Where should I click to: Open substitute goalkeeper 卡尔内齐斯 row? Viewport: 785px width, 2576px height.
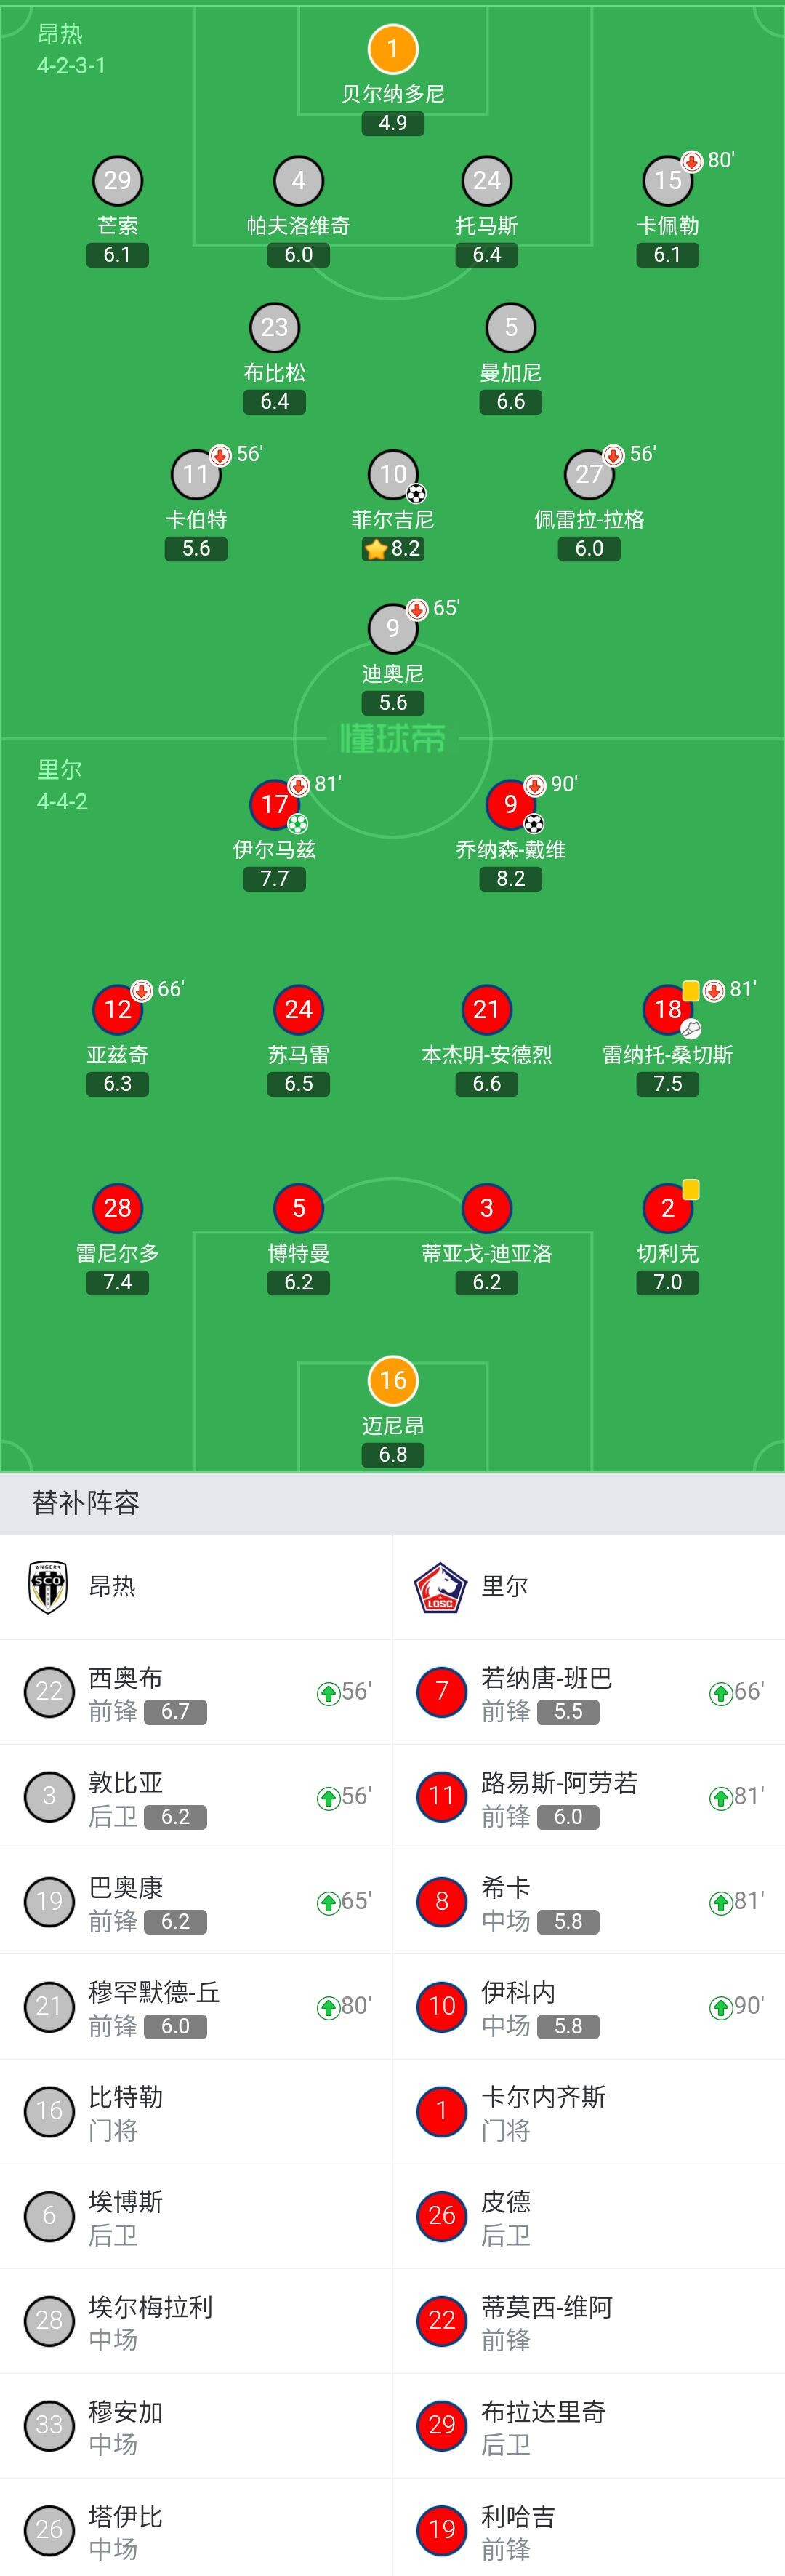point(589,2111)
